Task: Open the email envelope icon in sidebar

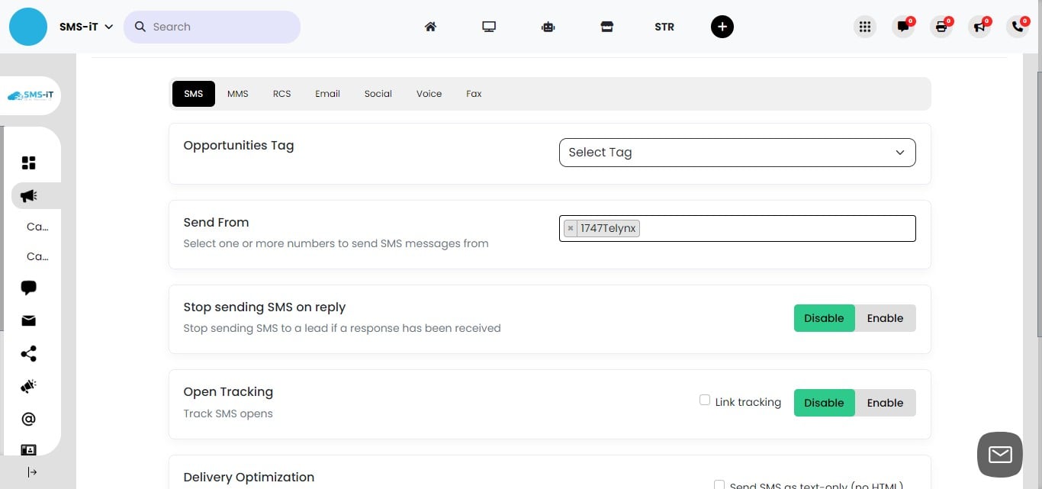Action: click(28, 320)
